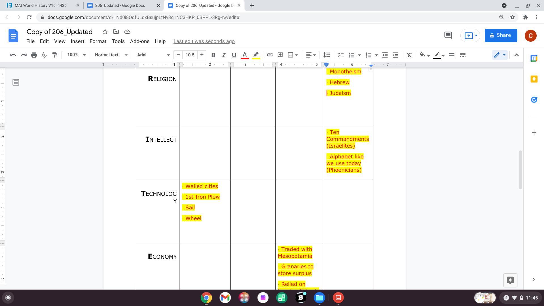Run spelling and grammar check

coord(45,55)
